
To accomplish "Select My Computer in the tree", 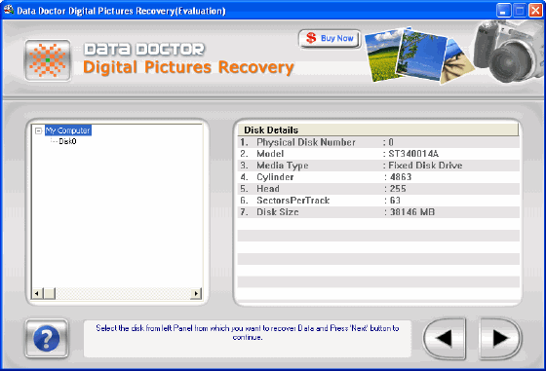I will pos(68,130).
